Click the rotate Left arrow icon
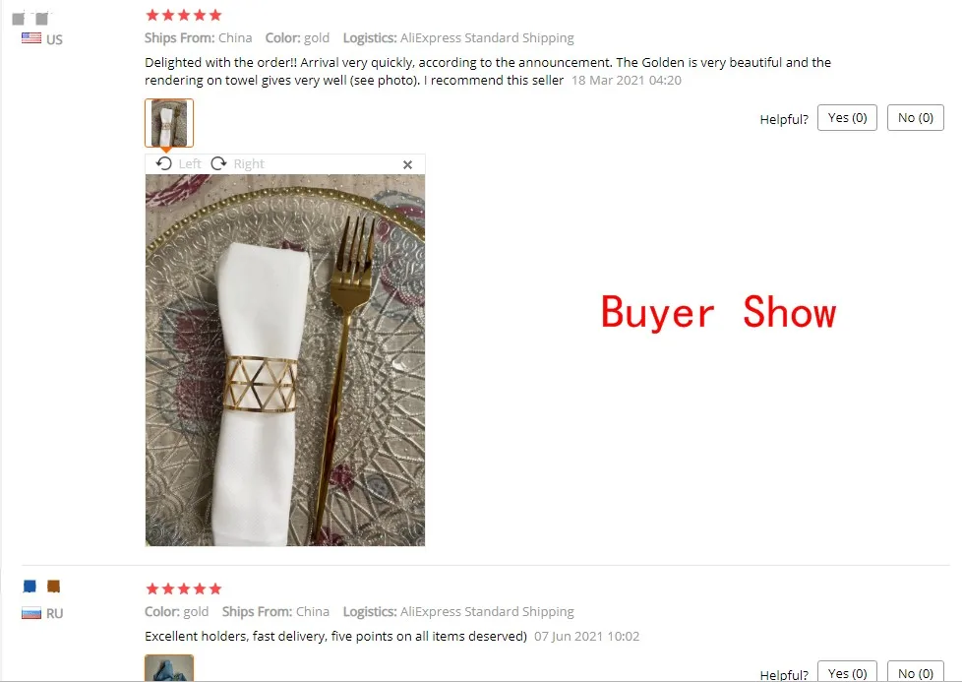 [164, 164]
